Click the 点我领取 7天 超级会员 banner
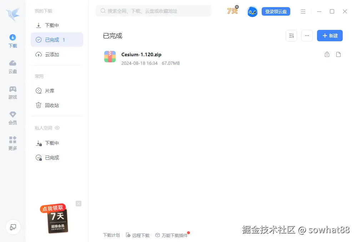357x242 pixels. (x=54, y=218)
